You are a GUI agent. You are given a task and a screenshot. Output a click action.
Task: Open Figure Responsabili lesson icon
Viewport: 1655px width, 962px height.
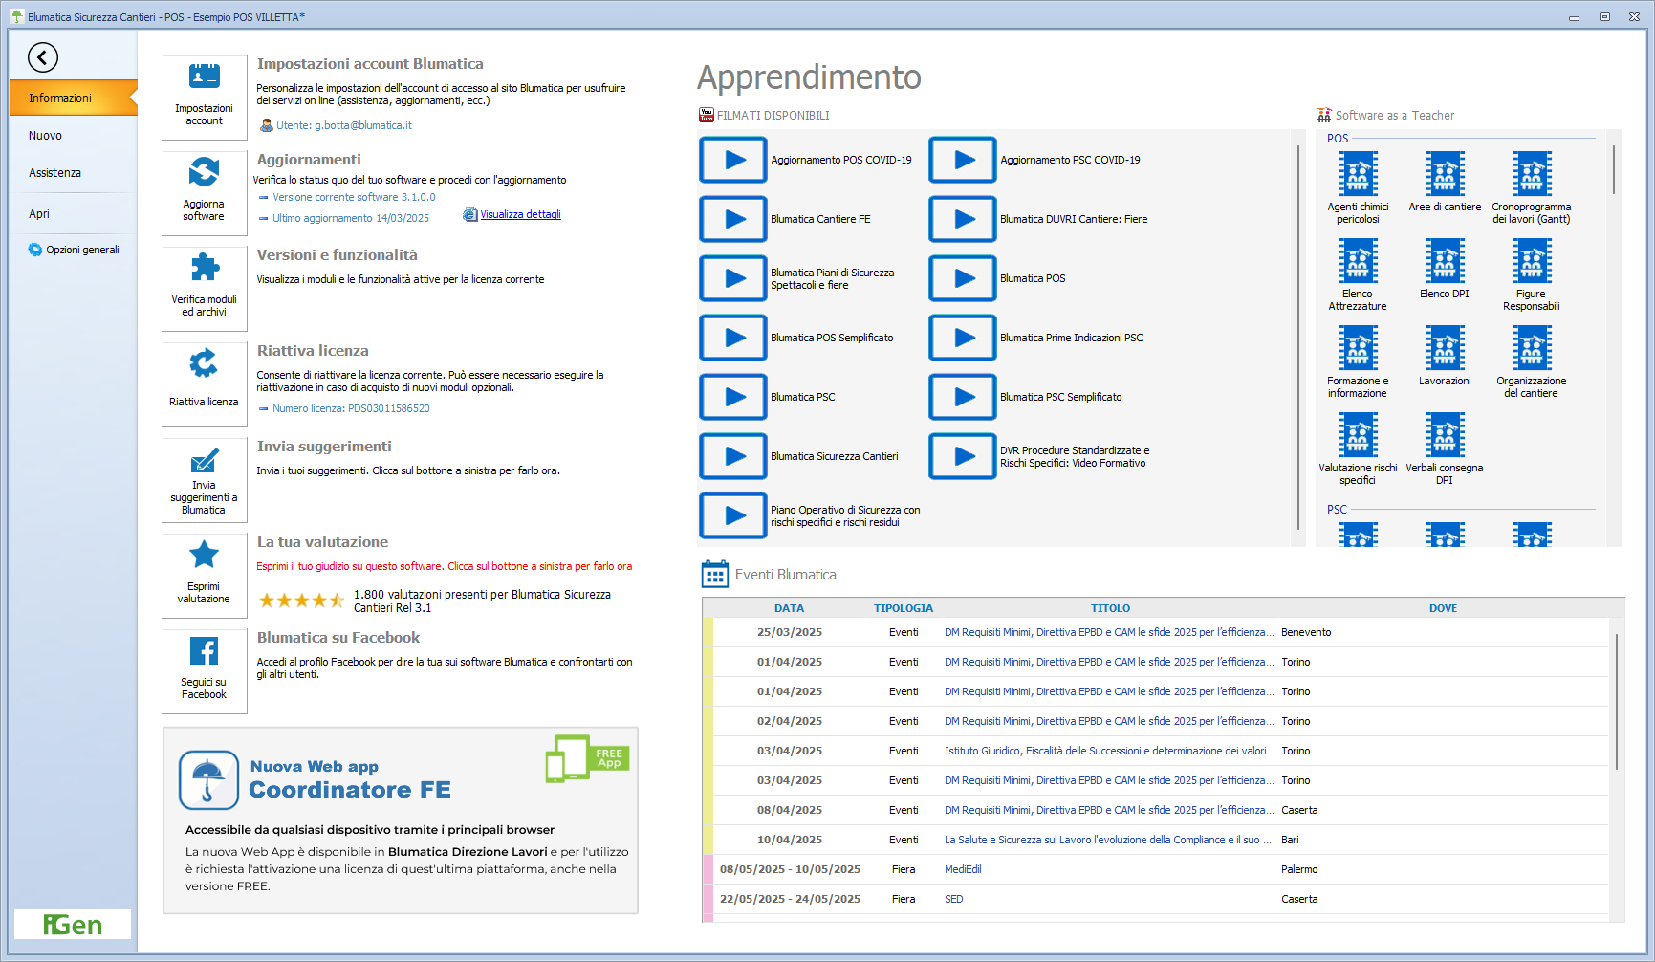pyautogui.click(x=1532, y=261)
